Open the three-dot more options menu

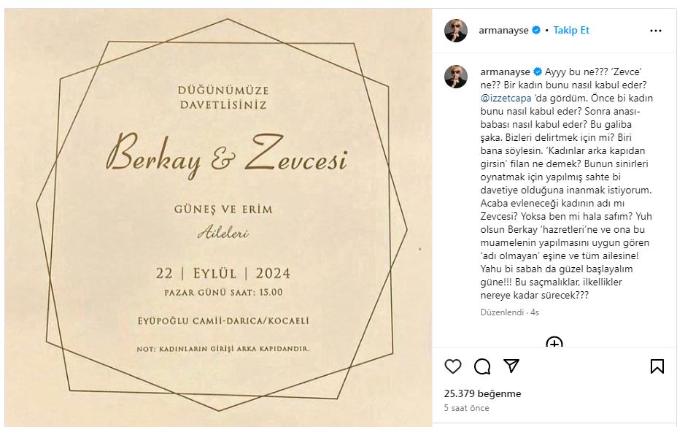point(655,31)
